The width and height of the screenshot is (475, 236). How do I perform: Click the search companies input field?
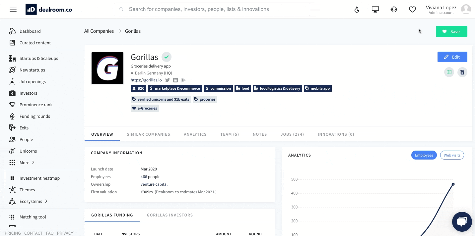pyautogui.click(x=212, y=9)
